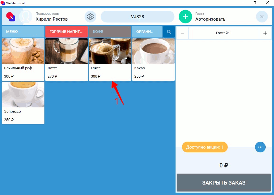
Task: Click the app logo in the header
Action: (x=11, y=17)
